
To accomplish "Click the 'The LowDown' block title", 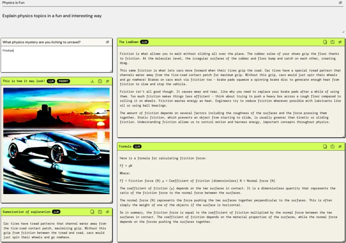I will click(x=129, y=42).
